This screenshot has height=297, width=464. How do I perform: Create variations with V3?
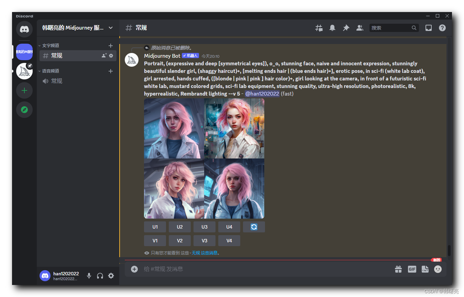(205, 241)
